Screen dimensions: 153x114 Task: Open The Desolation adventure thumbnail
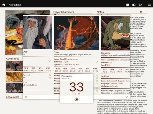pos(14,77)
